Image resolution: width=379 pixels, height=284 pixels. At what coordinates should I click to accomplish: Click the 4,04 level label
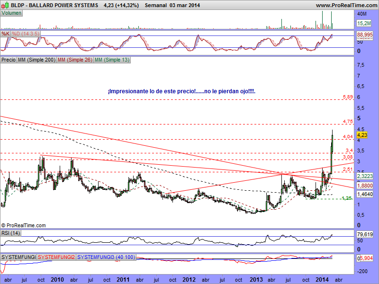point(348,137)
